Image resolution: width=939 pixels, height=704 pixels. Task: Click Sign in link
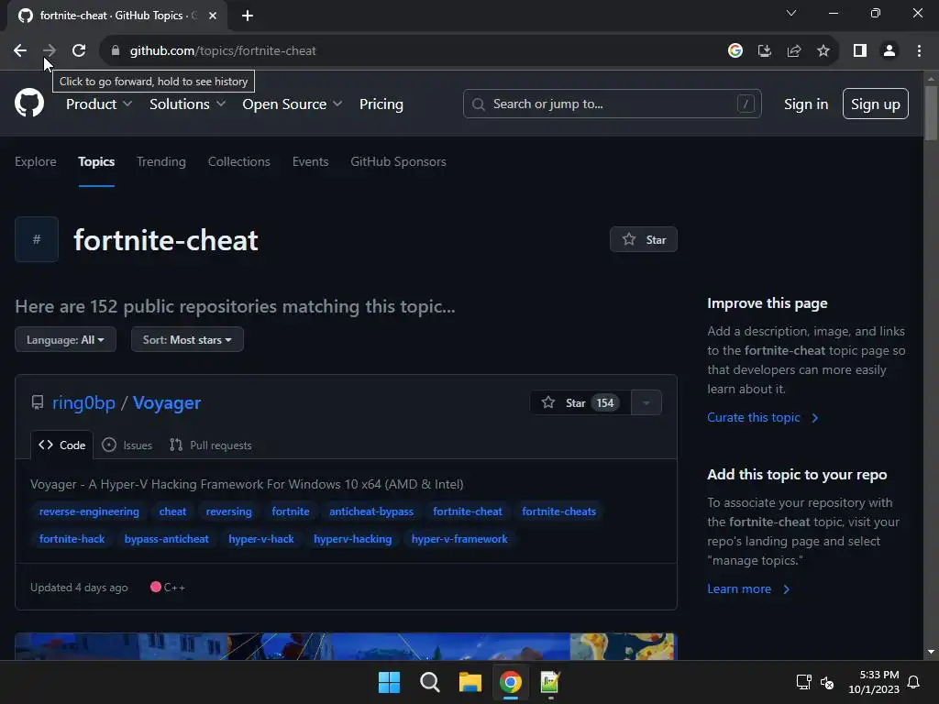tap(806, 104)
